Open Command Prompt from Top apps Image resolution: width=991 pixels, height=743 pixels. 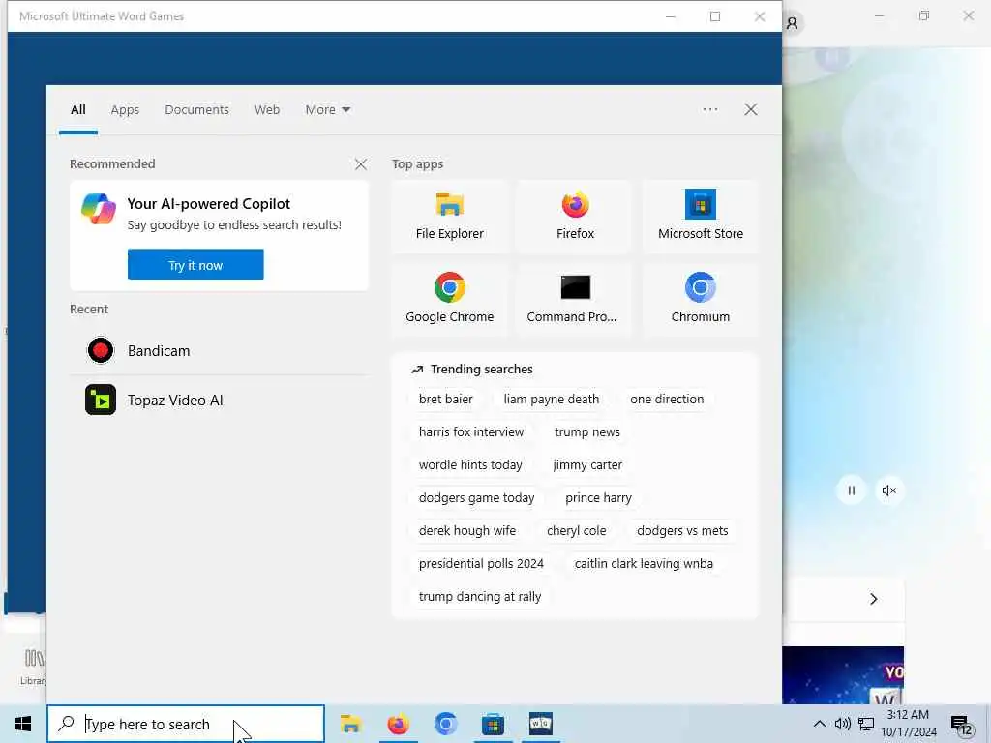(575, 300)
